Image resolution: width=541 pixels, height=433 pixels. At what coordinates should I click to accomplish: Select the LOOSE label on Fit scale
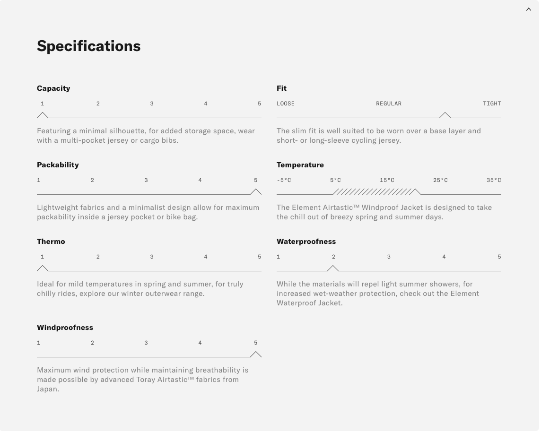click(286, 104)
